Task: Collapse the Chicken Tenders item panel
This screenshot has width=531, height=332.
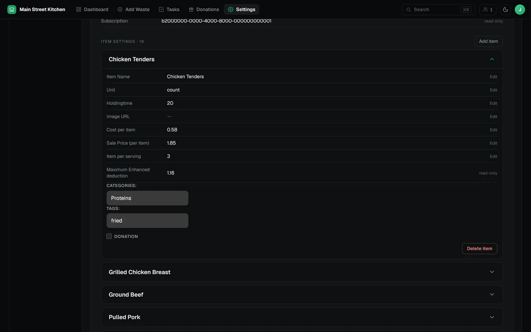Action: (492, 59)
